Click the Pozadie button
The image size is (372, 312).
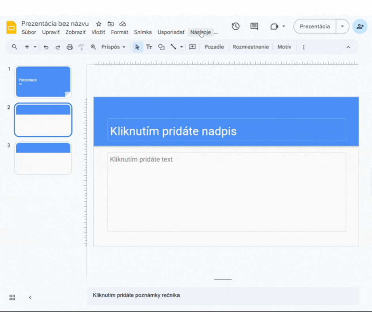coord(214,47)
